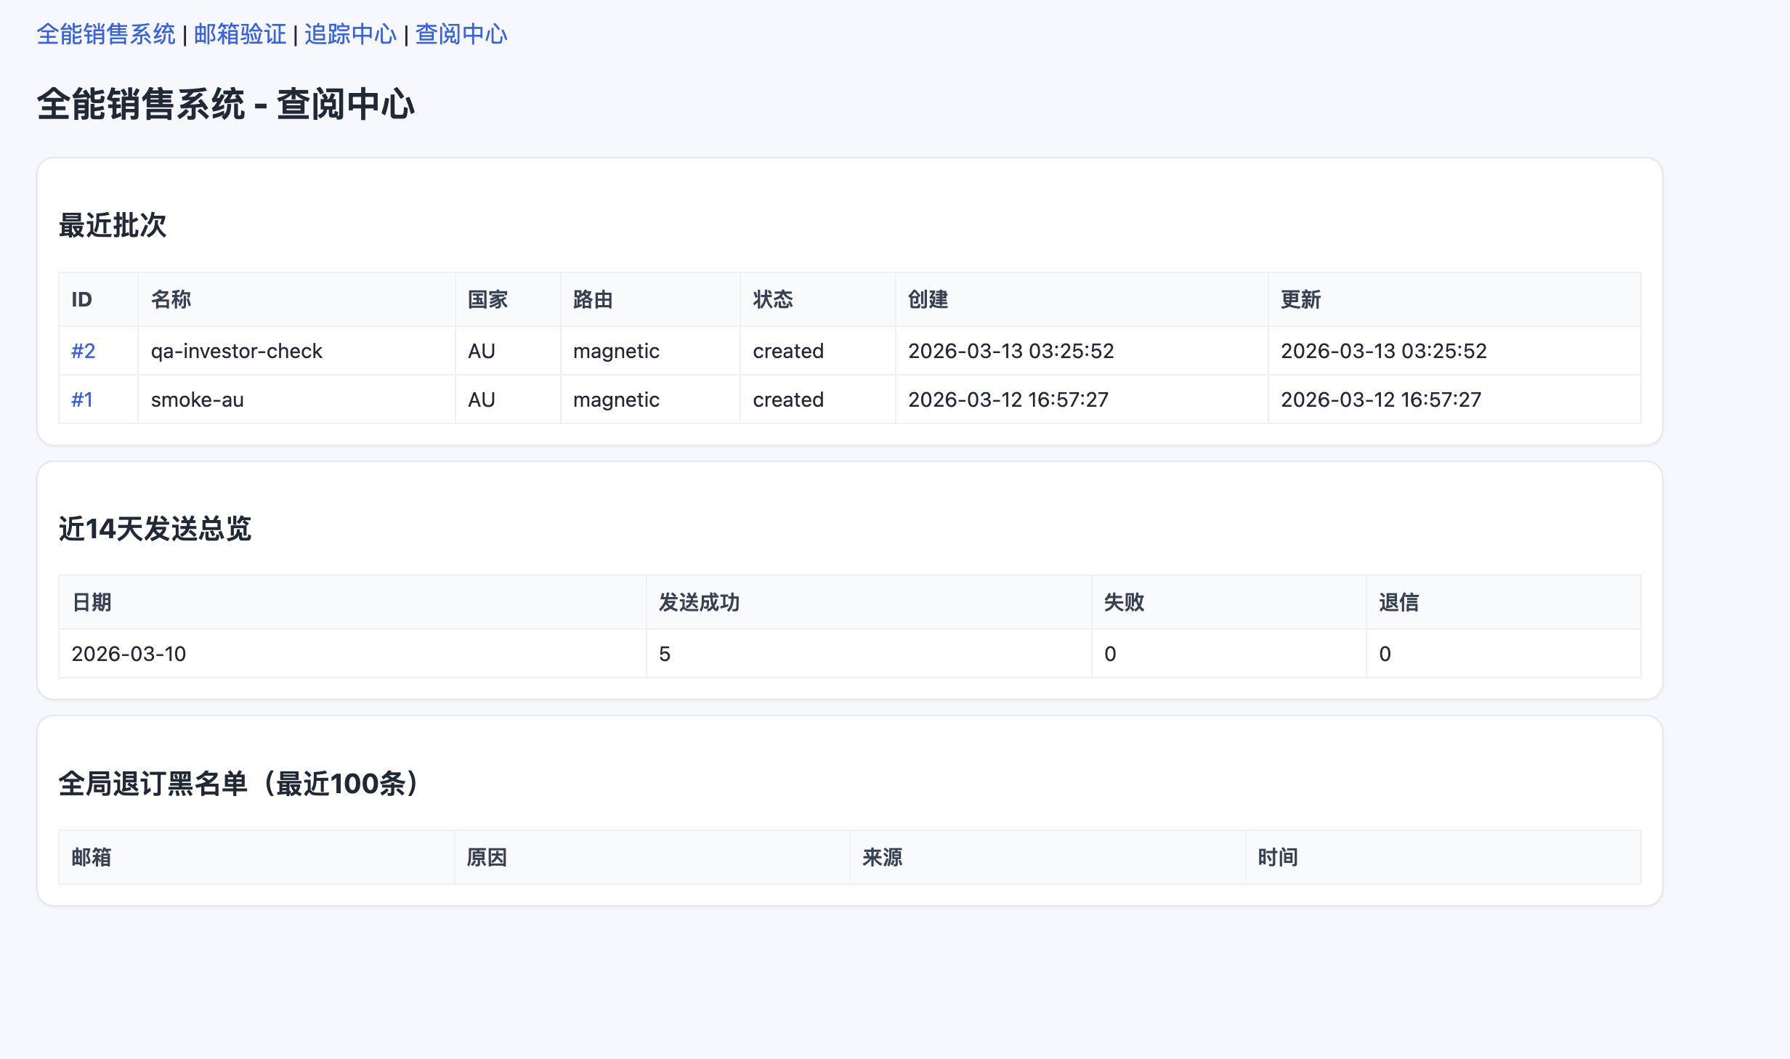Viewport: 1790px width, 1059px height.
Task: Click the qa-investor-check batch name cell
Action: click(x=236, y=351)
